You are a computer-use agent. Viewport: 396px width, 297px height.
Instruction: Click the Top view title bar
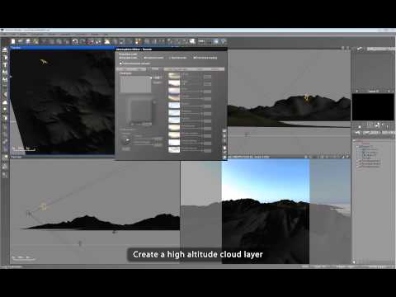coord(63,48)
